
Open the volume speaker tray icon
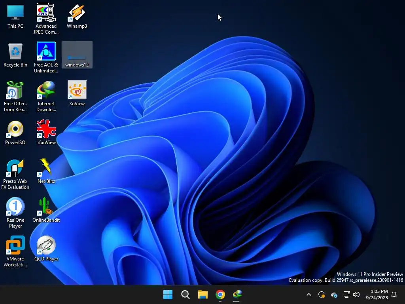[356, 294]
